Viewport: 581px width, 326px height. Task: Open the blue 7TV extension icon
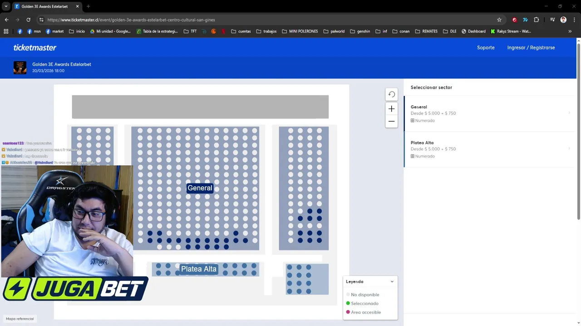pos(525,20)
